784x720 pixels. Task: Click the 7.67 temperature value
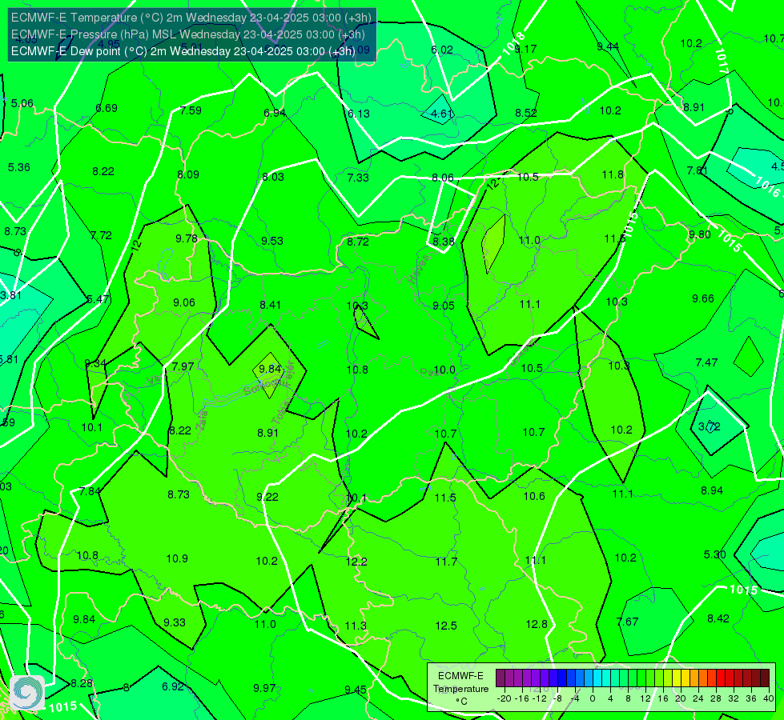[x=628, y=622]
